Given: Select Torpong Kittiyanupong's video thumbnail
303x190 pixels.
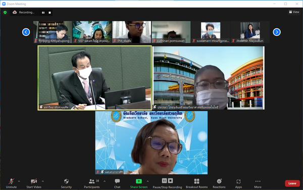Looking at the screenshot, I should click(x=53, y=32).
